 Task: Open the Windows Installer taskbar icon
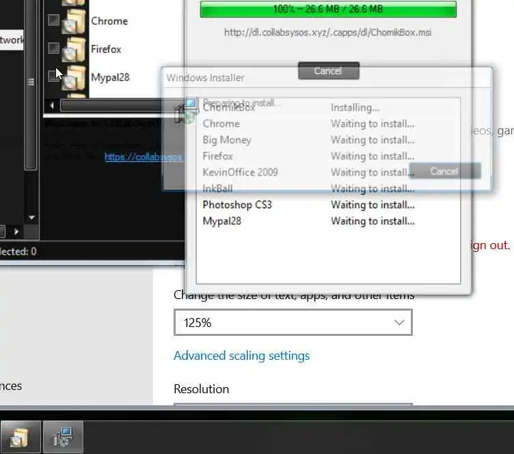tap(63, 437)
